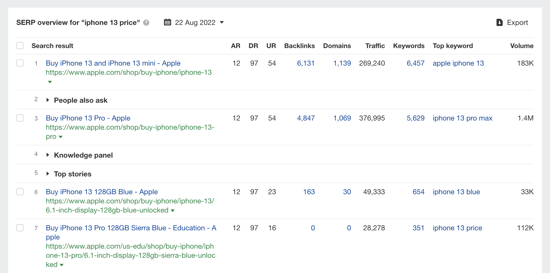Sort by the Traffic column header

(x=375, y=46)
